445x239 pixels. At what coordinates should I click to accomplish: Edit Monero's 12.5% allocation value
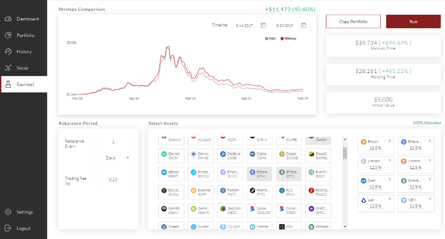coord(415,168)
